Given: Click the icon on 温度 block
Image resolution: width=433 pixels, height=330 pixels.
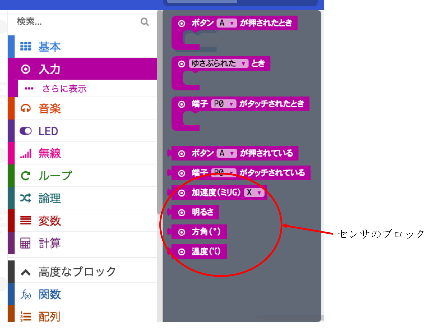Looking at the screenshot, I should click(182, 252).
